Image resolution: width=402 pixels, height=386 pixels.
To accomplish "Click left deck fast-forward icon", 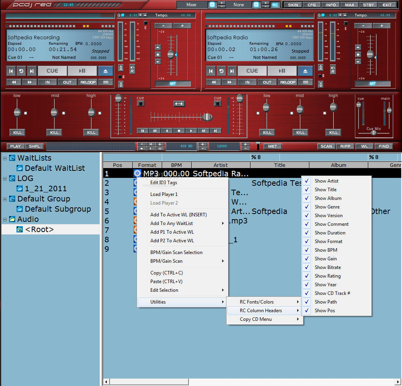I will (x=29, y=82).
